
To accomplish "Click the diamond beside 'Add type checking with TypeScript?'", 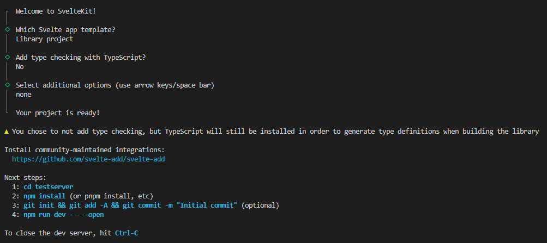I will click(x=7, y=58).
